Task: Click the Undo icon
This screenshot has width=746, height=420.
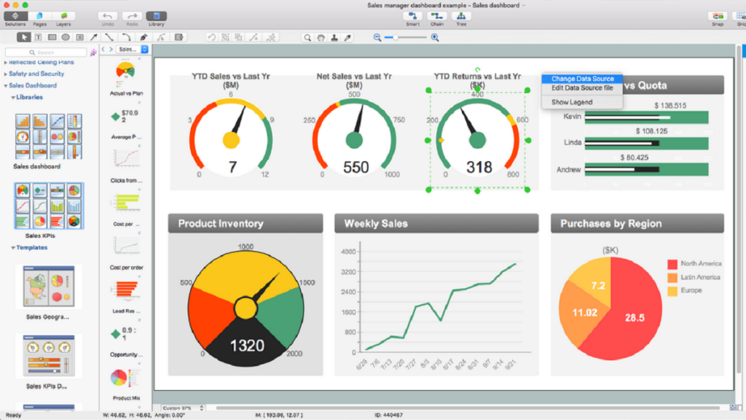Action: [106, 16]
